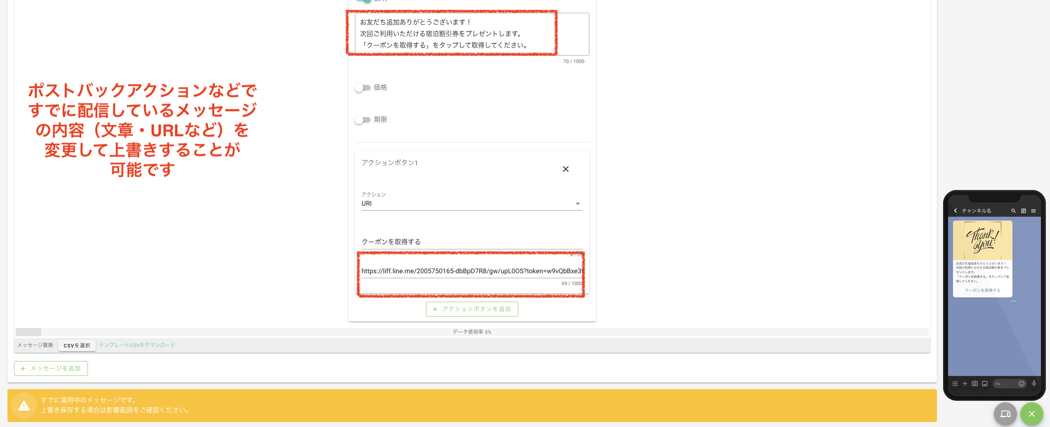Screen dimensions: 1050x427
Task: Enable the 期限 toggle switch
Action: point(363,120)
